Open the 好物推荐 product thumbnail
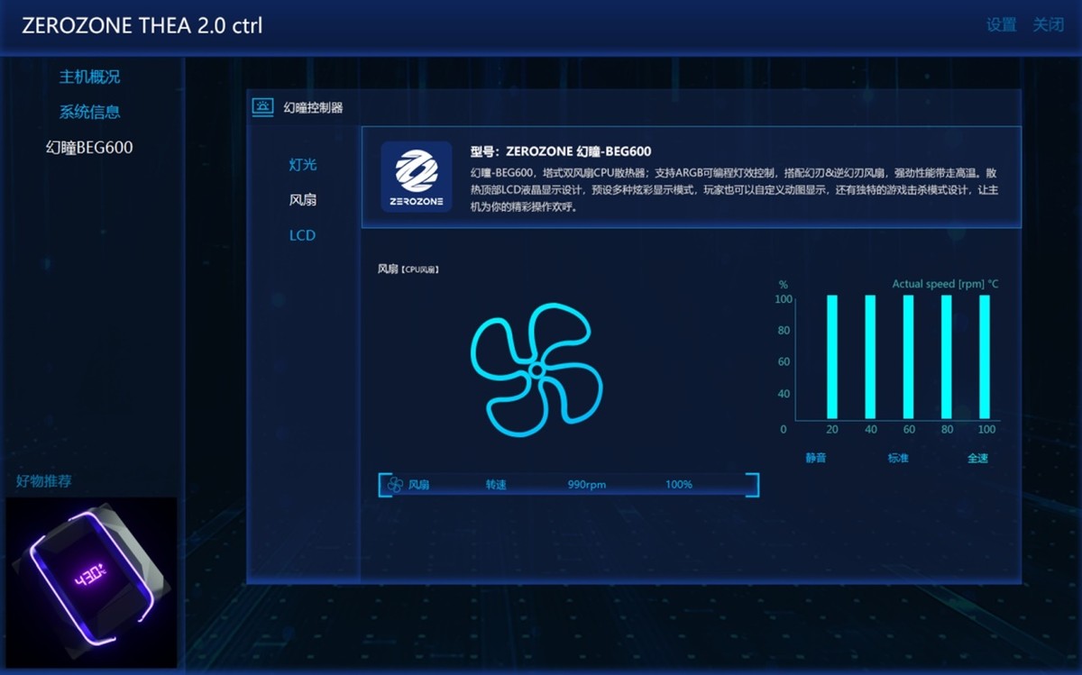 pos(91,582)
